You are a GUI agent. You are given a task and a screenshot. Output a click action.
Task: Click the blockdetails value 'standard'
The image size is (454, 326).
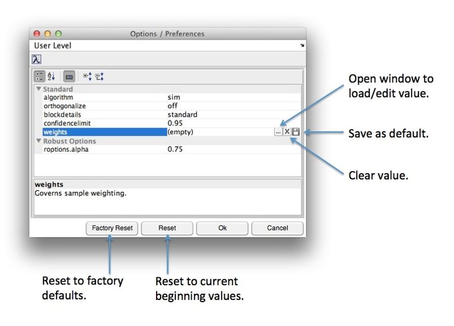pyautogui.click(x=182, y=114)
